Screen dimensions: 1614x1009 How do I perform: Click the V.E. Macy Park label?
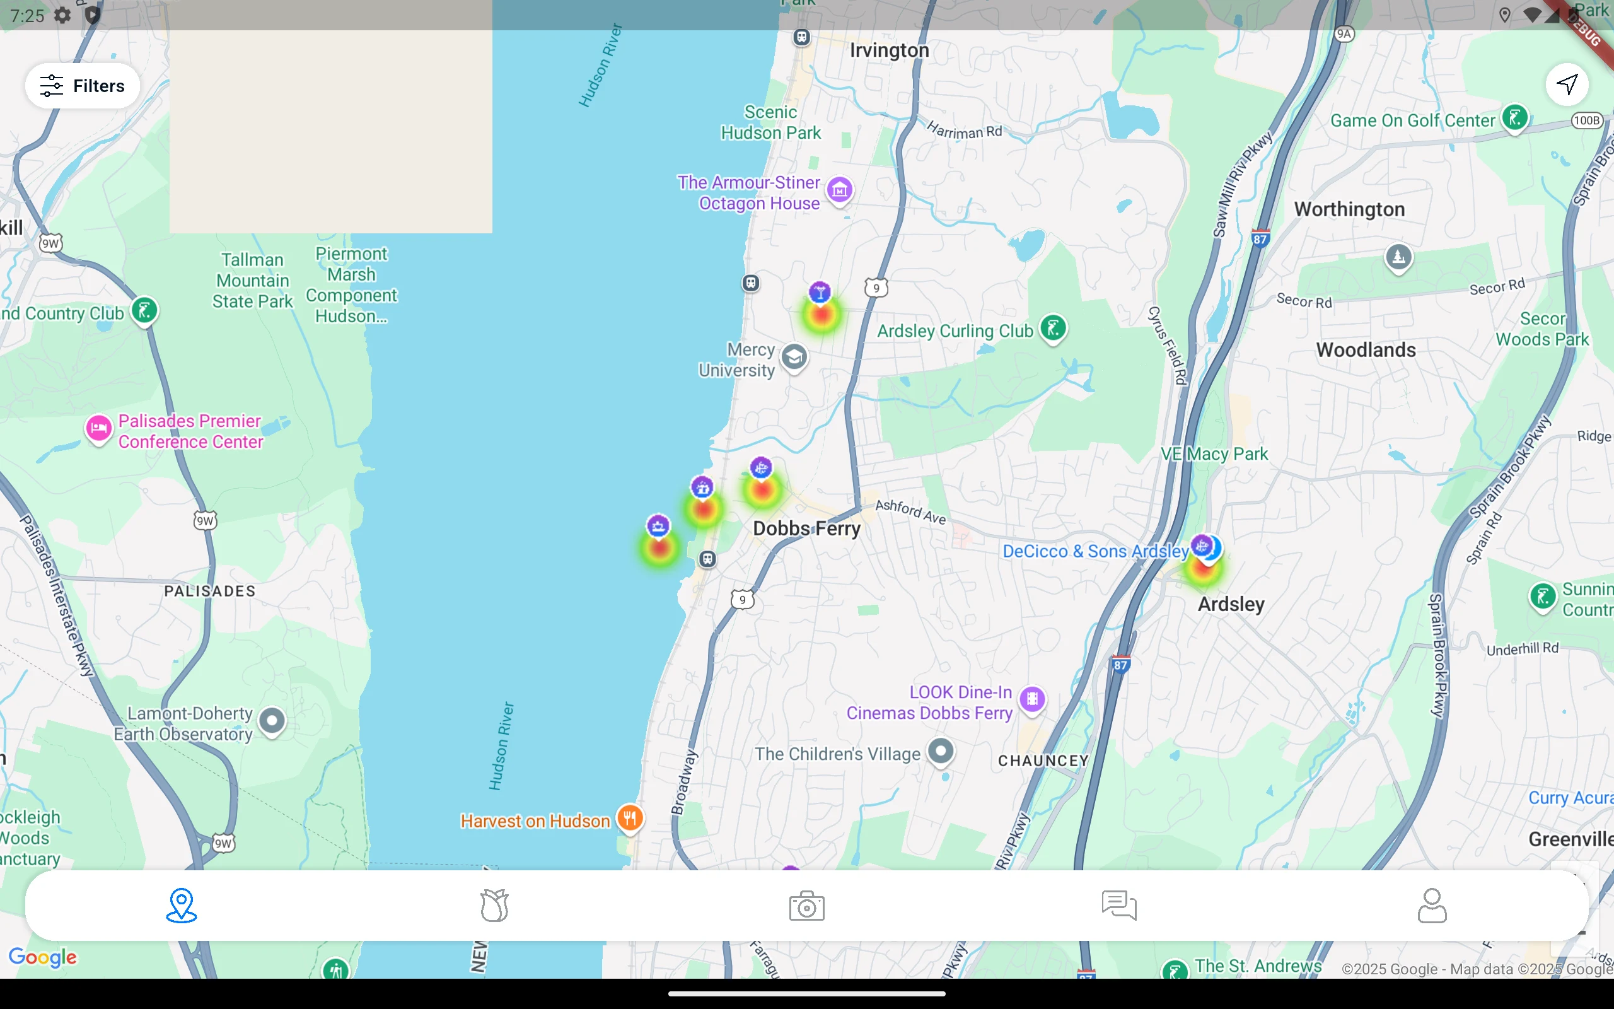(x=1214, y=454)
